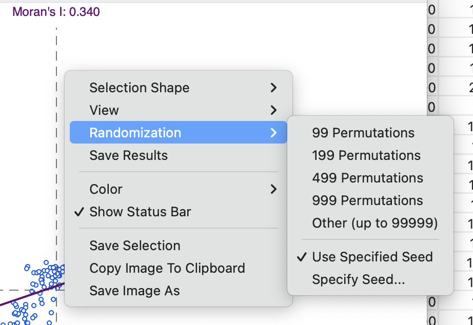Choose Save Image As
The width and height of the screenshot is (473, 325).
pos(178,291)
